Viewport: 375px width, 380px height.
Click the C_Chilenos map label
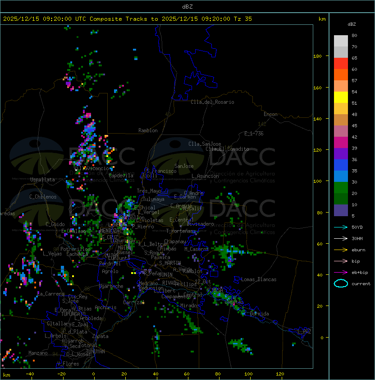point(43,197)
